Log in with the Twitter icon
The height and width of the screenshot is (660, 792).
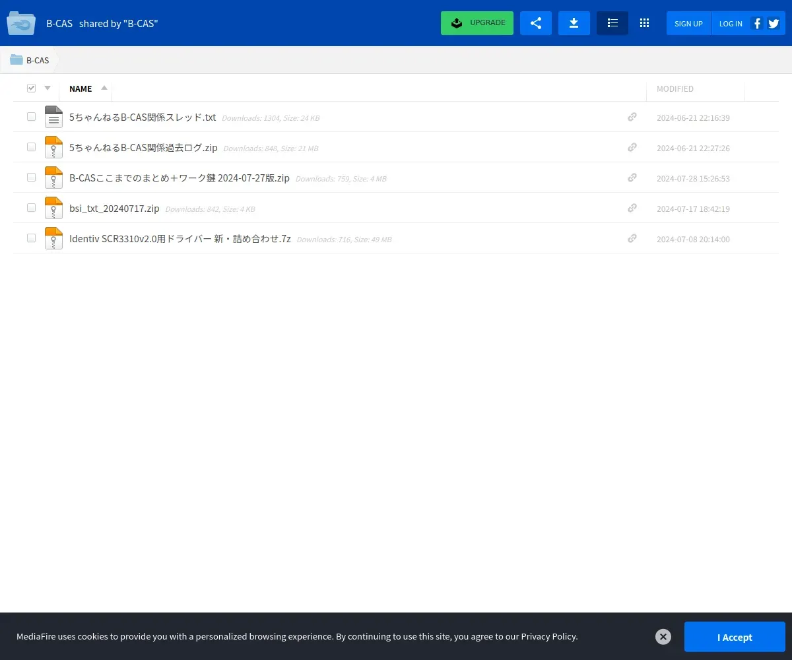tap(774, 23)
